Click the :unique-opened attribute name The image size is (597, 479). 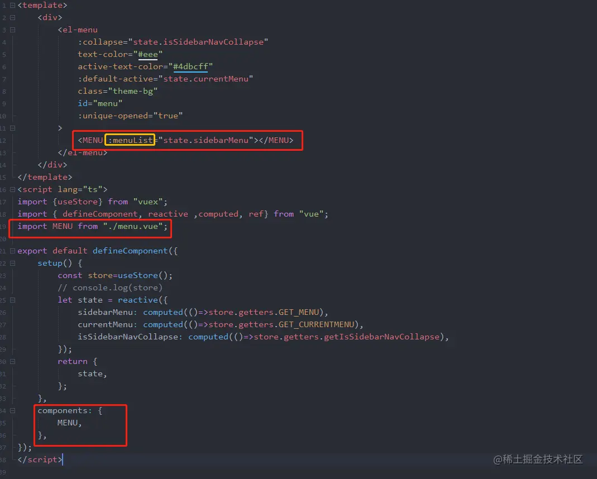tap(113, 116)
